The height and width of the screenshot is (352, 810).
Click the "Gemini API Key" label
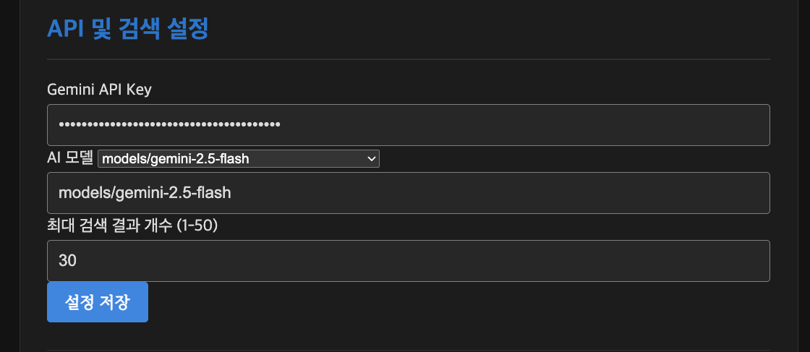click(99, 90)
